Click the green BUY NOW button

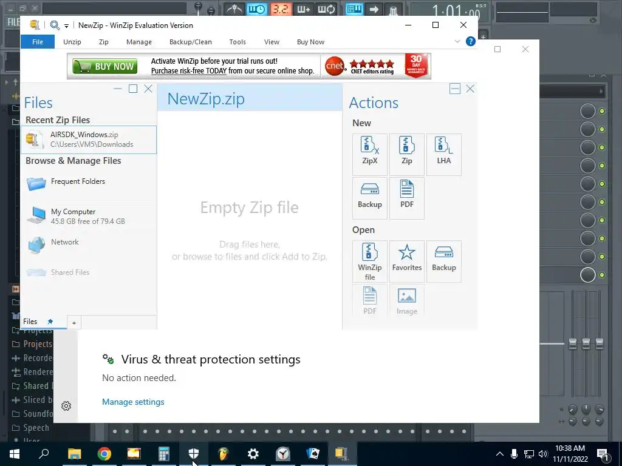tap(105, 66)
